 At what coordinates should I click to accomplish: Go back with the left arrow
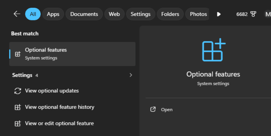[17, 14]
